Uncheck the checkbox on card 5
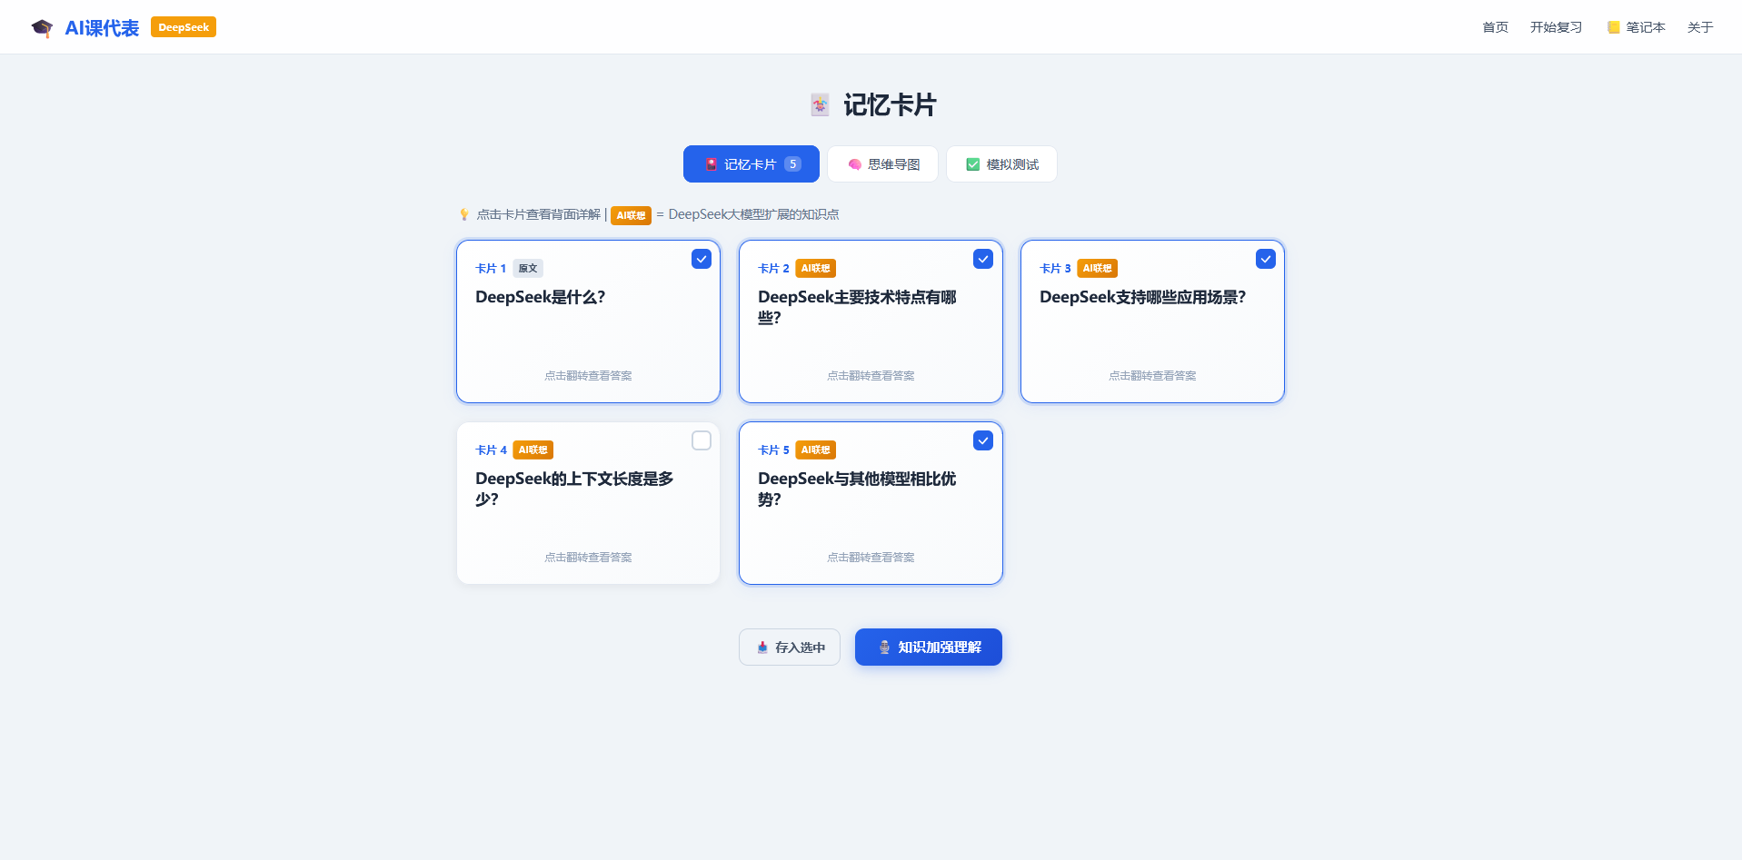Viewport: 1742px width, 860px height. coord(983,440)
